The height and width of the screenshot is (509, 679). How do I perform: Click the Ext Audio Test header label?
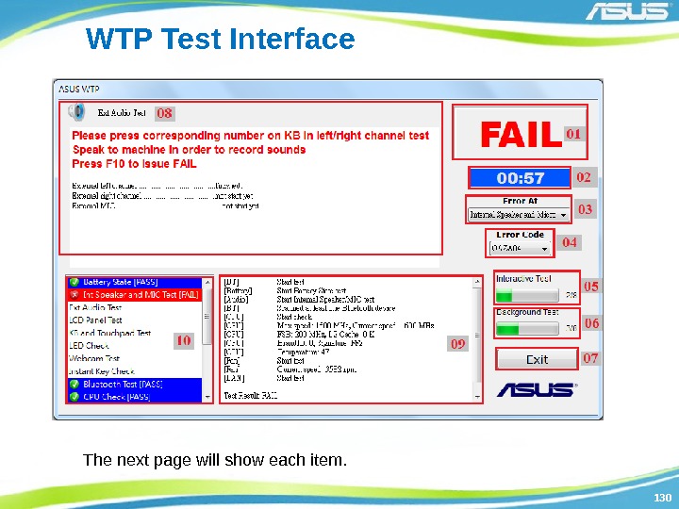point(122,112)
